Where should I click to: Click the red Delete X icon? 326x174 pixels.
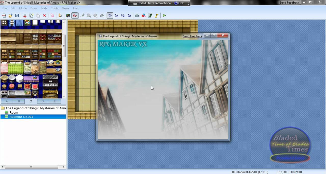(x=44, y=15)
